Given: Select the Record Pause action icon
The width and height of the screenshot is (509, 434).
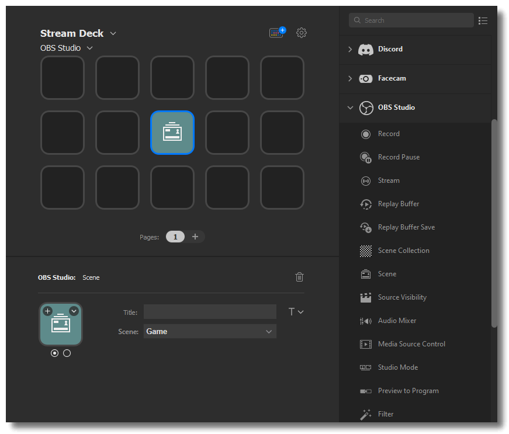Looking at the screenshot, I should click(x=366, y=157).
